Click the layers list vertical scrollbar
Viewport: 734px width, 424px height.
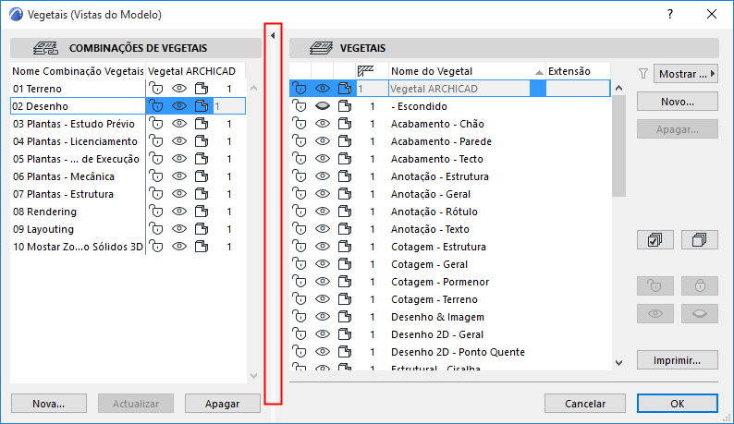(619, 148)
